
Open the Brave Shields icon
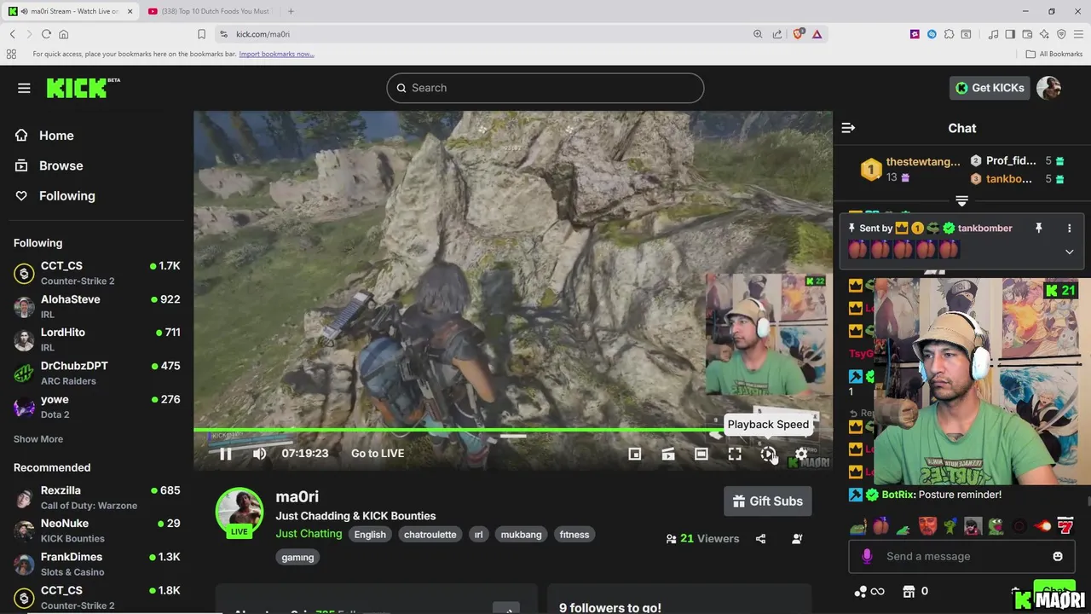(799, 34)
